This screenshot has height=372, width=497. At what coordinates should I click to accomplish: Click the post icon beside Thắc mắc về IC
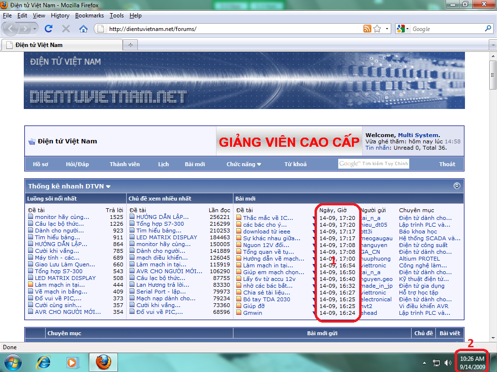[x=239, y=217]
